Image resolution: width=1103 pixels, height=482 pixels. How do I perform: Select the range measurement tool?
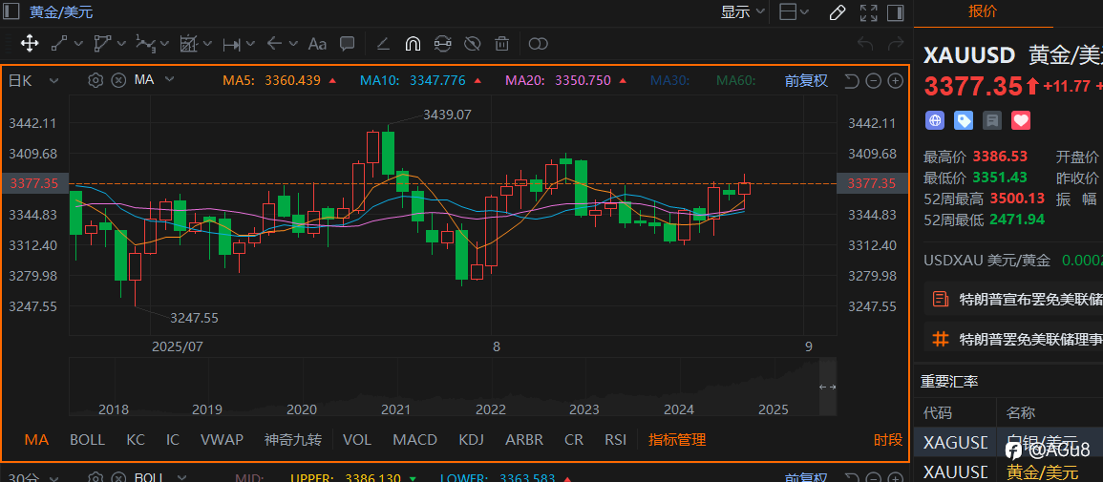(x=231, y=44)
